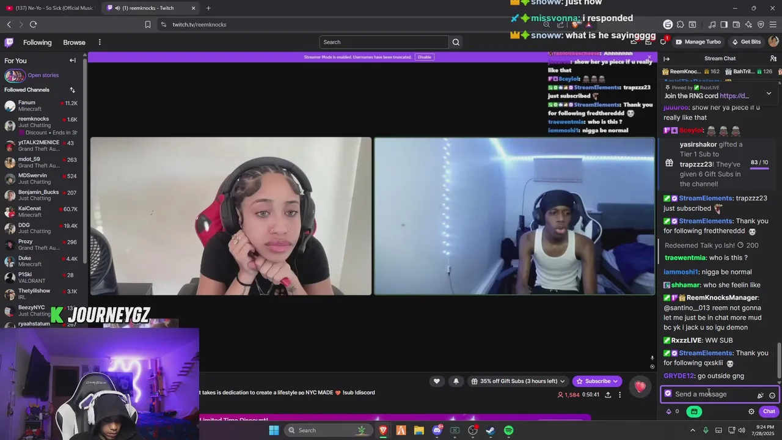Open Spotify from the taskbar
782x440 pixels.
pos(509,430)
